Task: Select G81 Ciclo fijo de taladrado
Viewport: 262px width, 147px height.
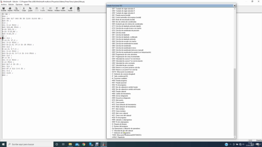Action: click(x=121, y=35)
